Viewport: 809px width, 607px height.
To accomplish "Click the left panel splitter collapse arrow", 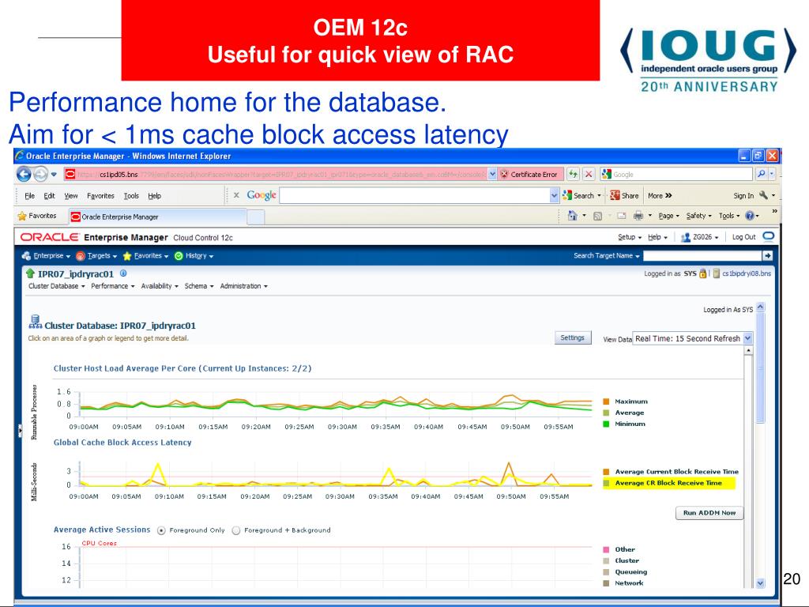I will tap(20, 430).
